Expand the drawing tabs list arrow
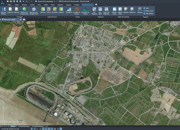The width and height of the screenshot is (180, 130). [0, 19]
